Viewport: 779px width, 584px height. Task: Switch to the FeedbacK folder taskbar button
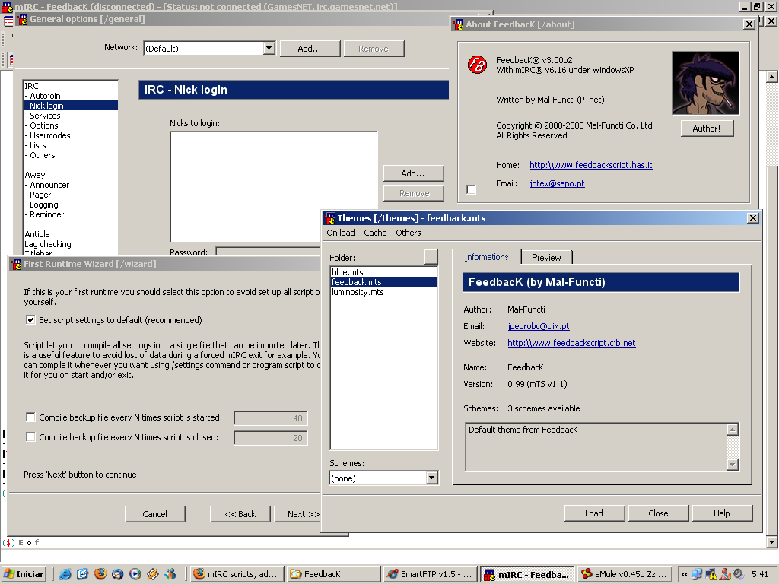coord(333,574)
